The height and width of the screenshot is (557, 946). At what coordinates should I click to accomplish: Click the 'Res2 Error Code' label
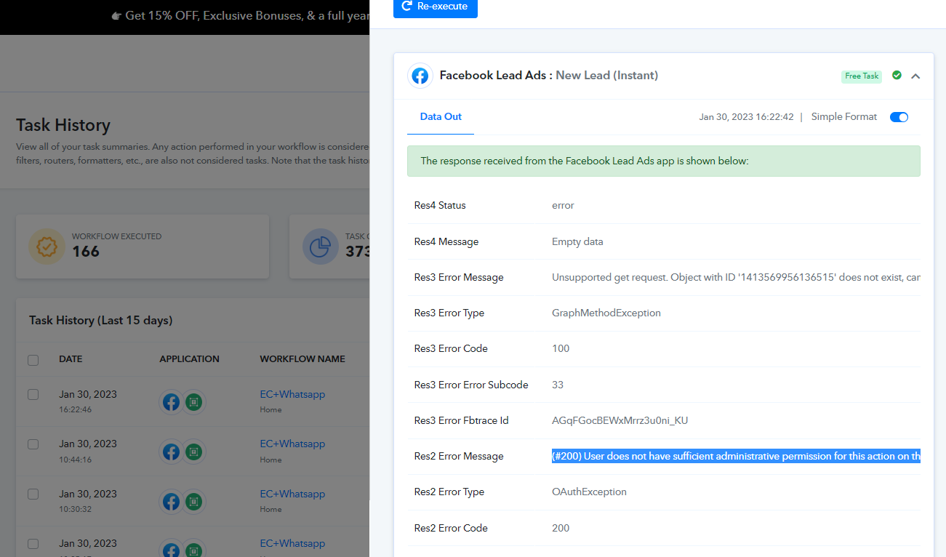coord(451,528)
